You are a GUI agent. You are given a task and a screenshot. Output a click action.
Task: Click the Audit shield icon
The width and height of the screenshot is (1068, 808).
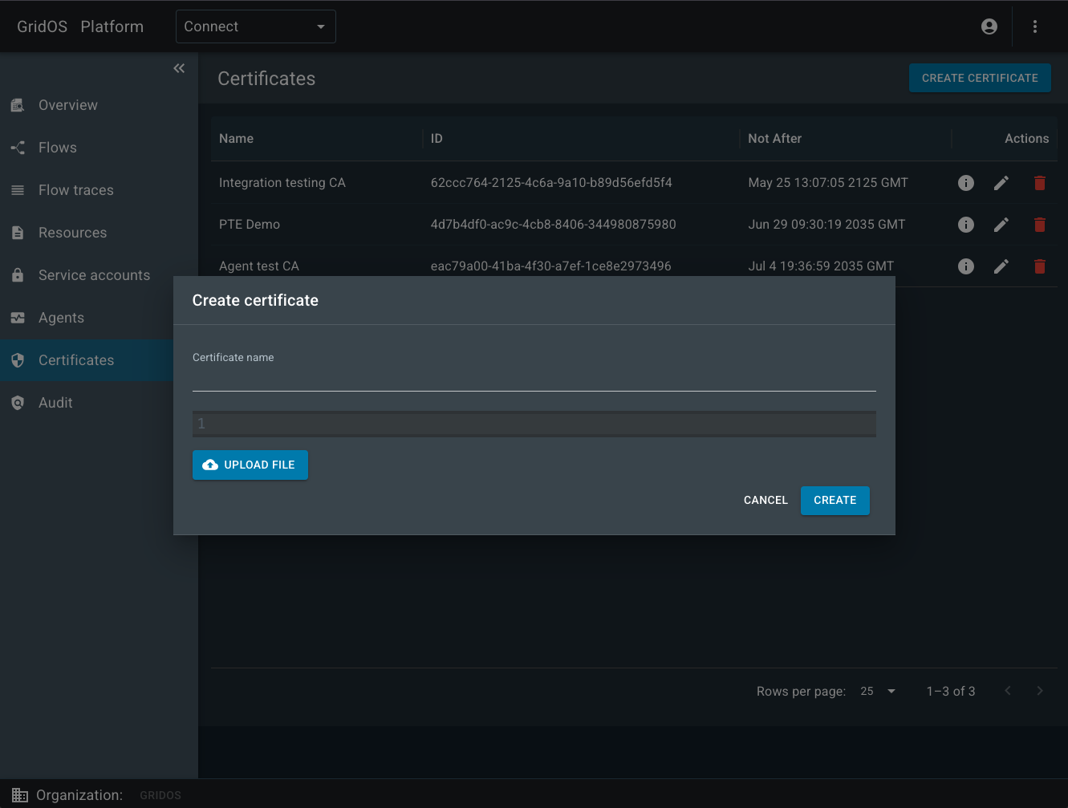pos(18,403)
